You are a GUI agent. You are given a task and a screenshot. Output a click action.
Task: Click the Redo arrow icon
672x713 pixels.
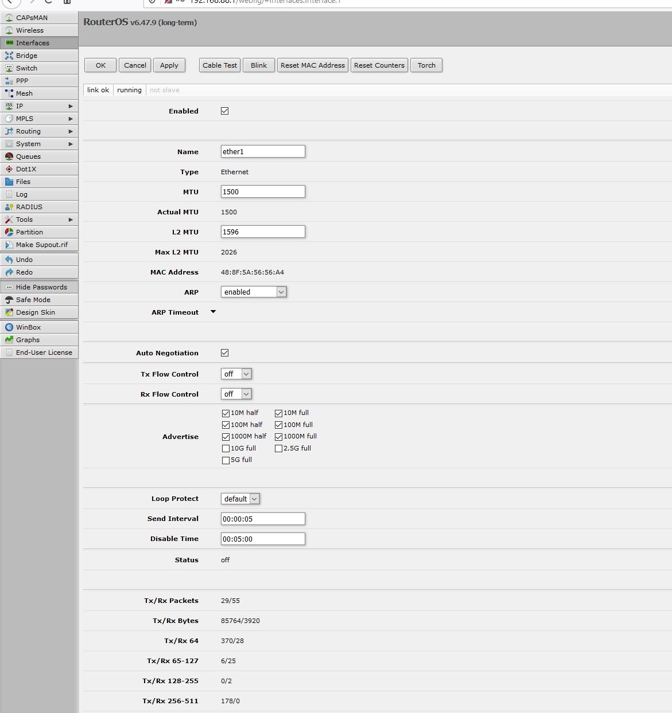click(9, 272)
